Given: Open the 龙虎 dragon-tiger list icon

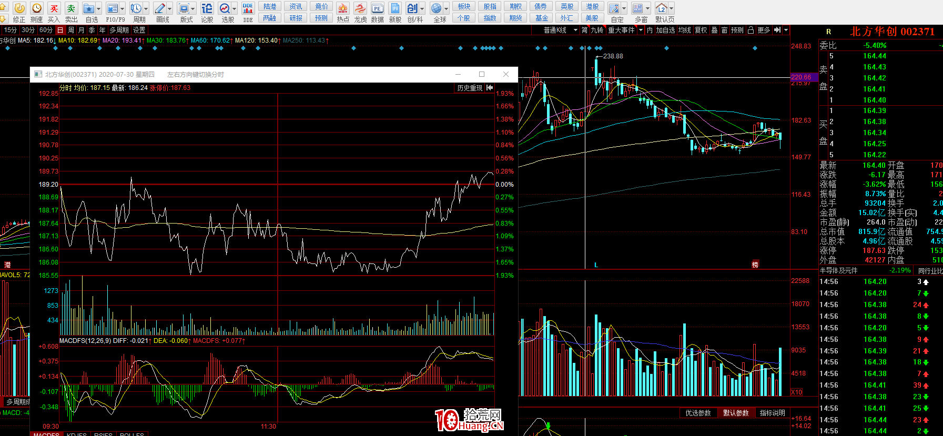Looking at the screenshot, I should click(x=360, y=9).
